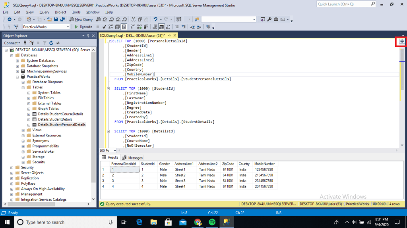
Task: Open the editor zoom 100 % dropdown
Action: tap(115, 151)
